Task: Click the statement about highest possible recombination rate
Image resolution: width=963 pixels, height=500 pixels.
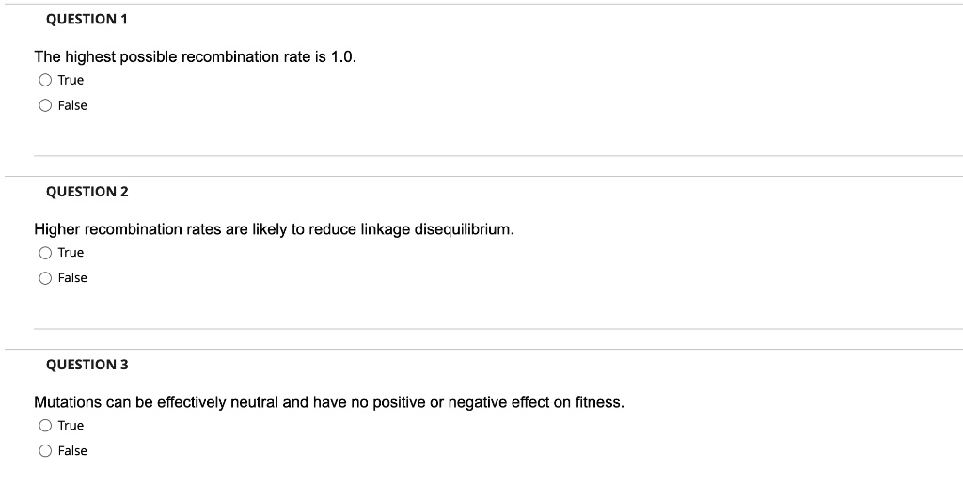Action: pos(196,57)
